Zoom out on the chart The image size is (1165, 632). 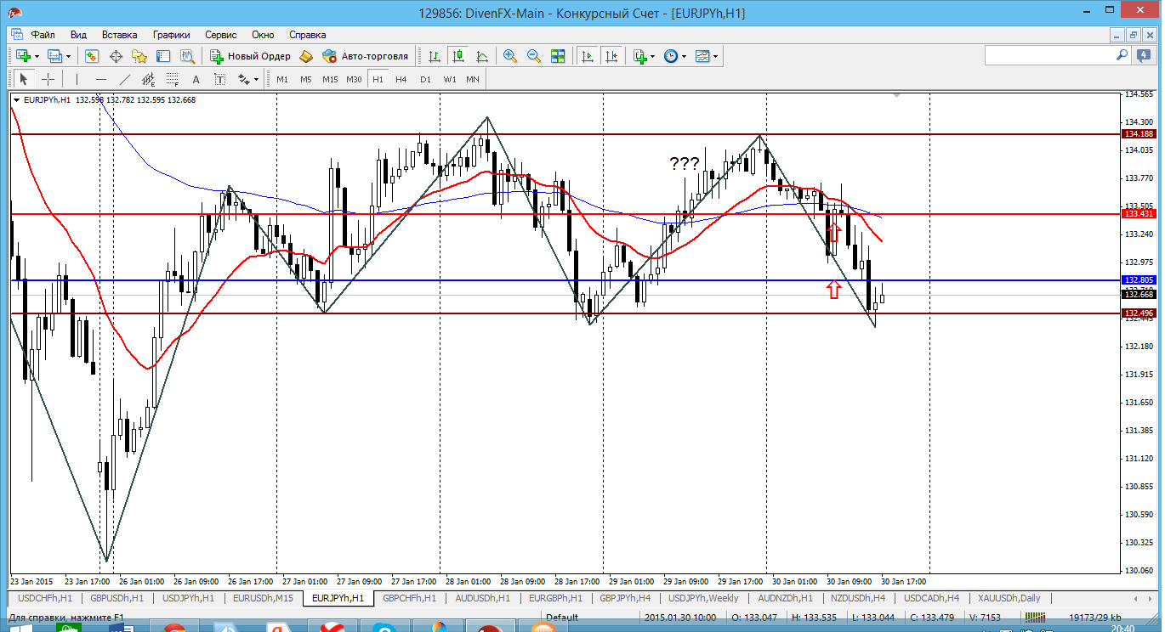(534, 56)
